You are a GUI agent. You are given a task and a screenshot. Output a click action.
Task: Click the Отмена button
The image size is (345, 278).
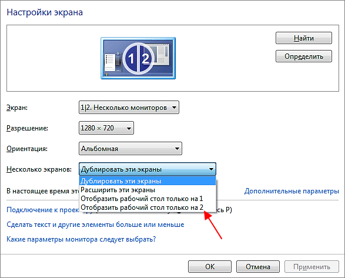(258, 267)
